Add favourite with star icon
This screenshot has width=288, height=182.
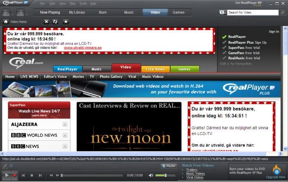coord(66,22)
